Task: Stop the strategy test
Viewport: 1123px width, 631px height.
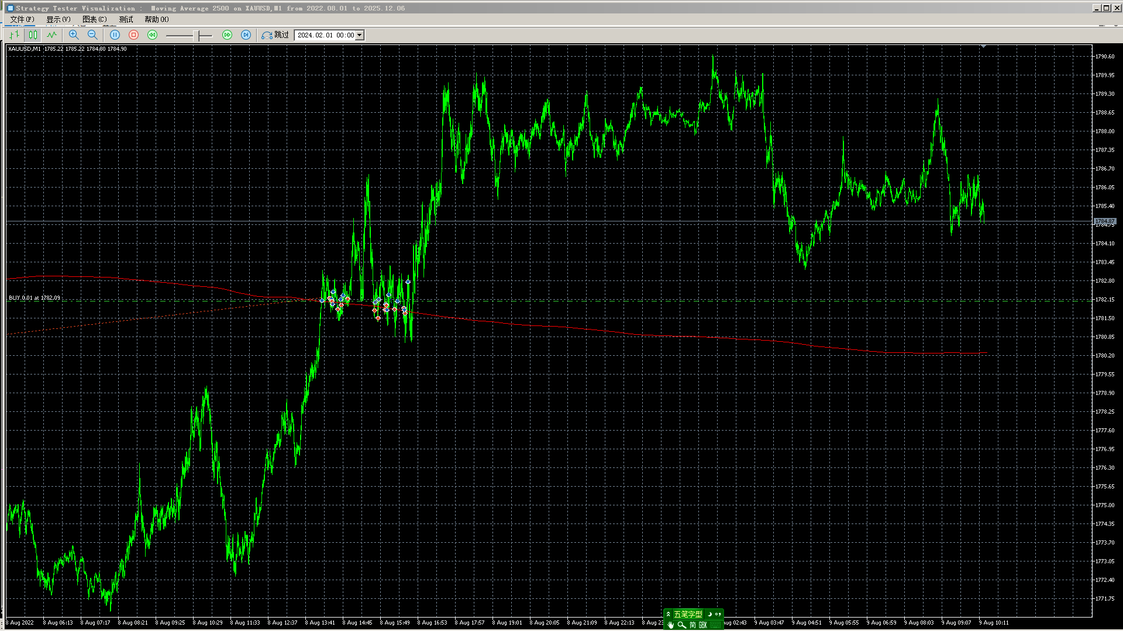Action: pyautogui.click(x=133, y=35)
